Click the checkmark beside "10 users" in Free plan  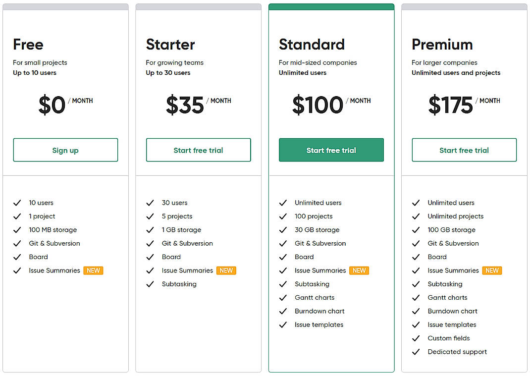(17, 203)
